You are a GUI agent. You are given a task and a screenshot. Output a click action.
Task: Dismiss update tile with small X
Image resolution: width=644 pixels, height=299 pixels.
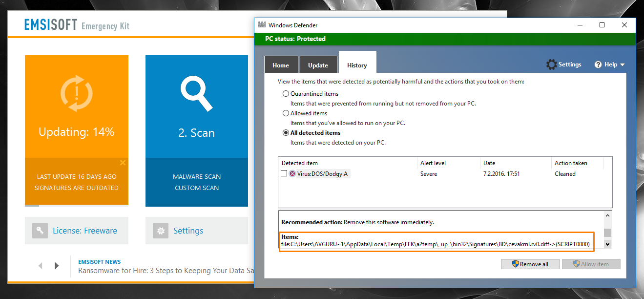(123, 163)
